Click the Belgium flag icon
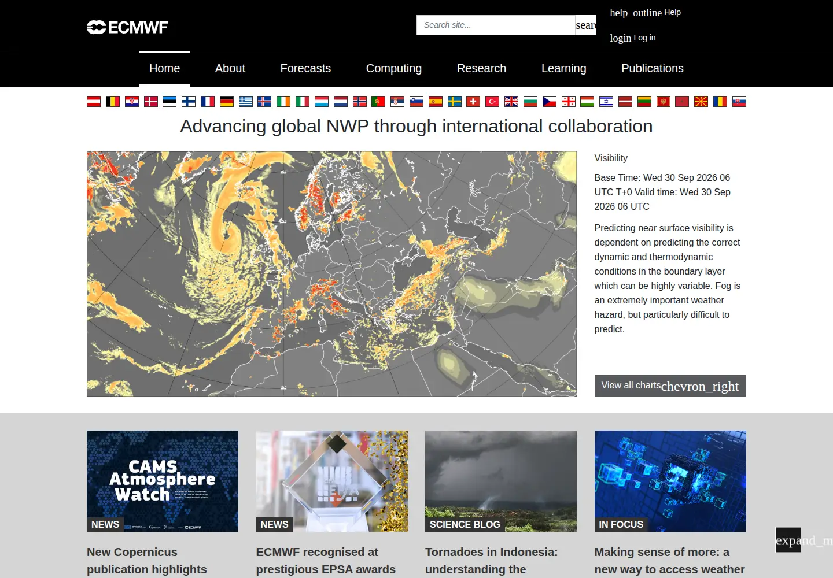Image resolution: width=833 pixels, height=578 pixels. (x=113, y=102)
